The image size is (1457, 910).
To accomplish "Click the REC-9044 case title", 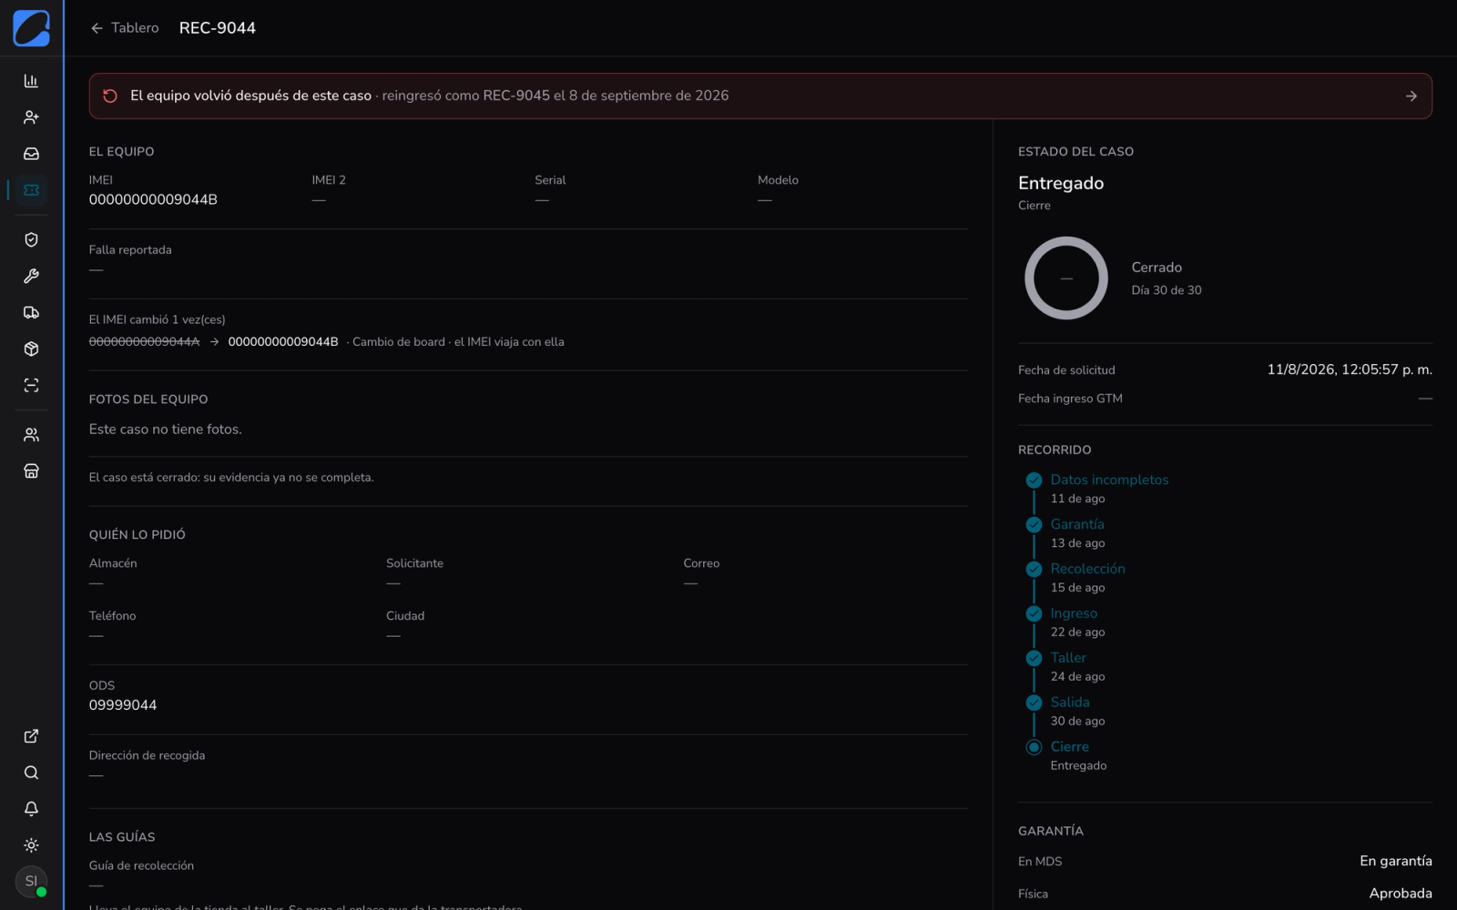I will coord(218,28).
